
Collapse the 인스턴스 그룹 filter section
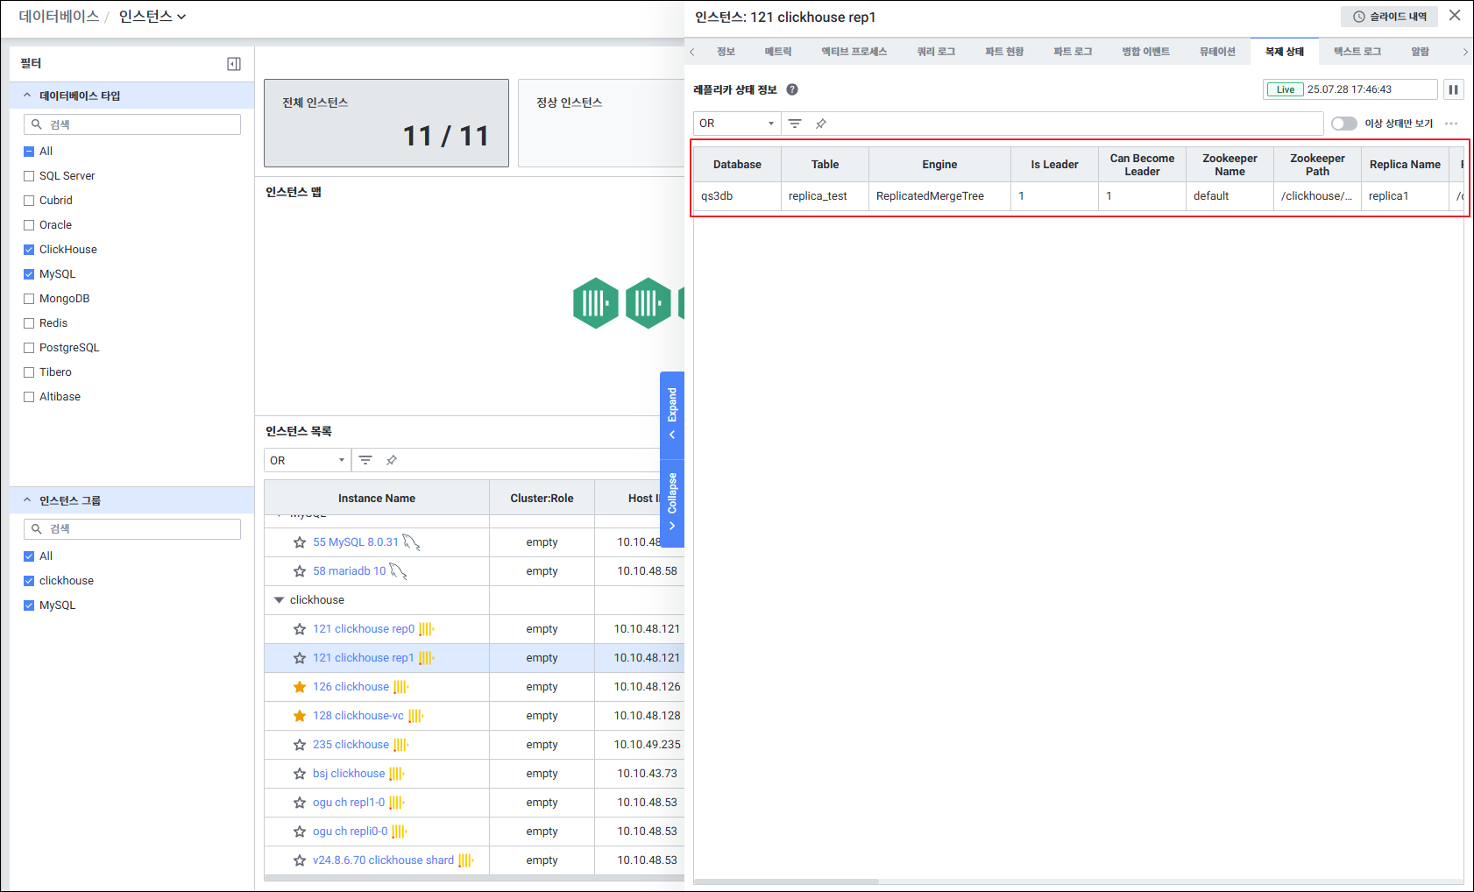(27, 500)
